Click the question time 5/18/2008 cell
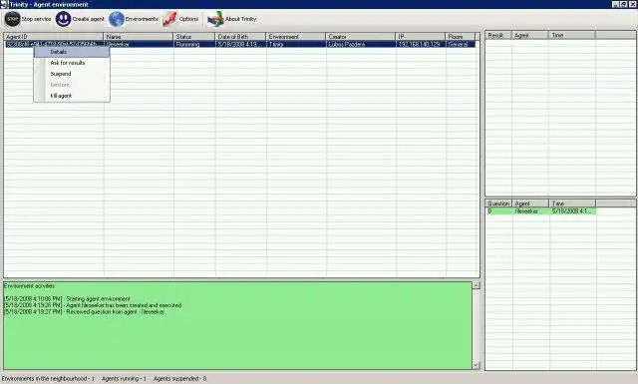 coord(572,210)
